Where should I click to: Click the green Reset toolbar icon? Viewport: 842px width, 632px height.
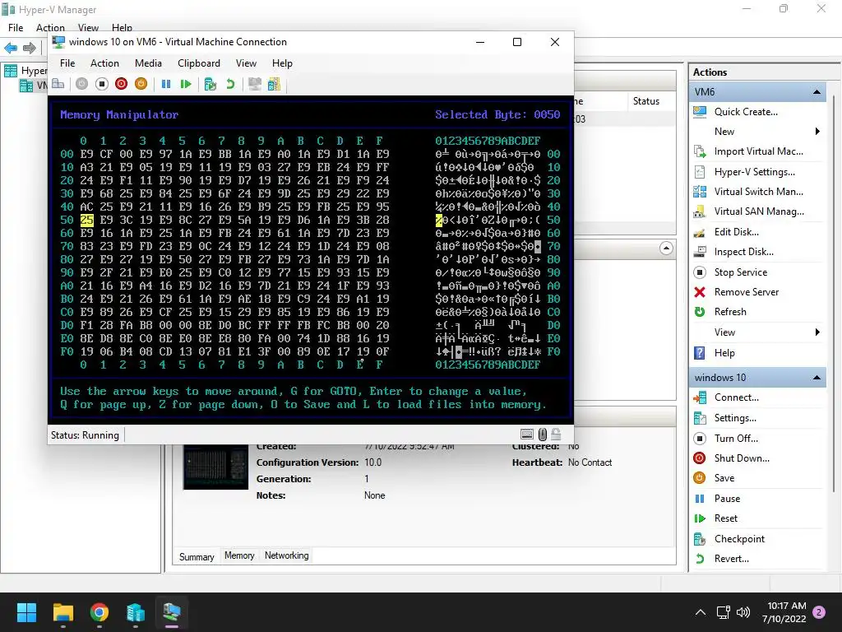tap(186, 84)
